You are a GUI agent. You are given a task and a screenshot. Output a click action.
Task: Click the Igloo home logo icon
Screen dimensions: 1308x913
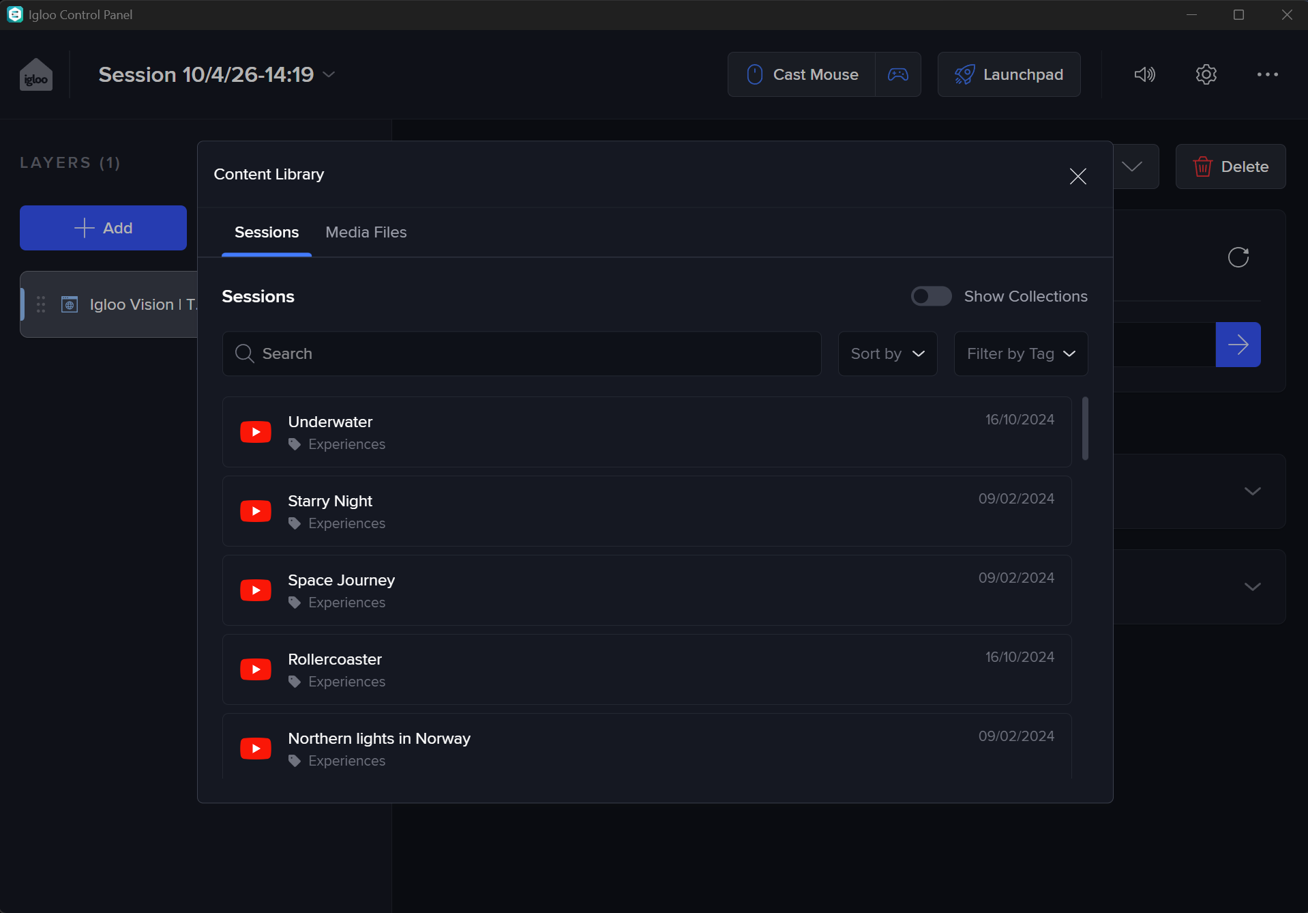pos(36,75)
